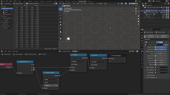The image size is (170, 95).
Task: Select the Transform tool in viewport toolbar
Action: [x=61, y=25]
